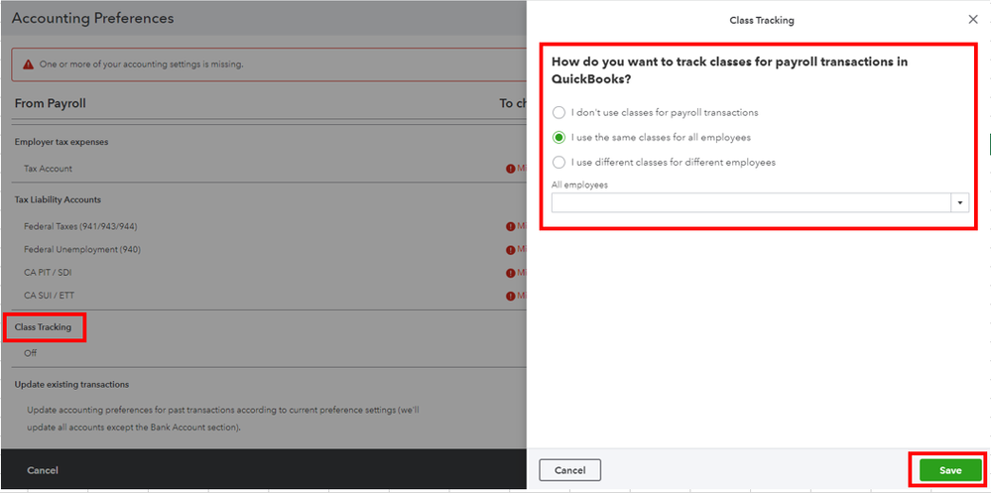Click the warning triangle icon in alert banner
Viewport: 991px width, 493px height.
29,64
